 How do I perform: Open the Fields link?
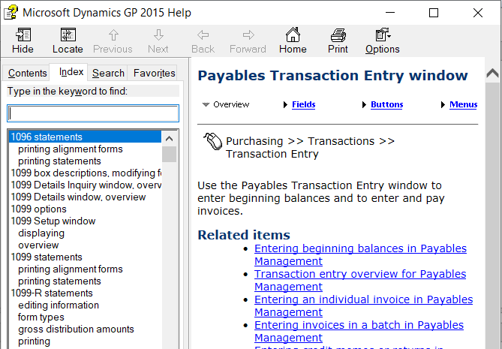(303, 105)
